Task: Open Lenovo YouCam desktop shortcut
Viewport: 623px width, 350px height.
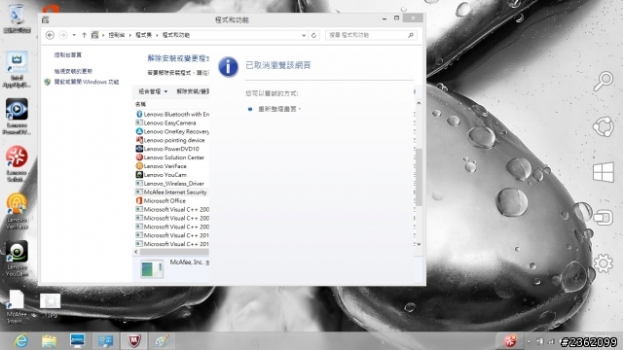Action: [x=17, y=259]
